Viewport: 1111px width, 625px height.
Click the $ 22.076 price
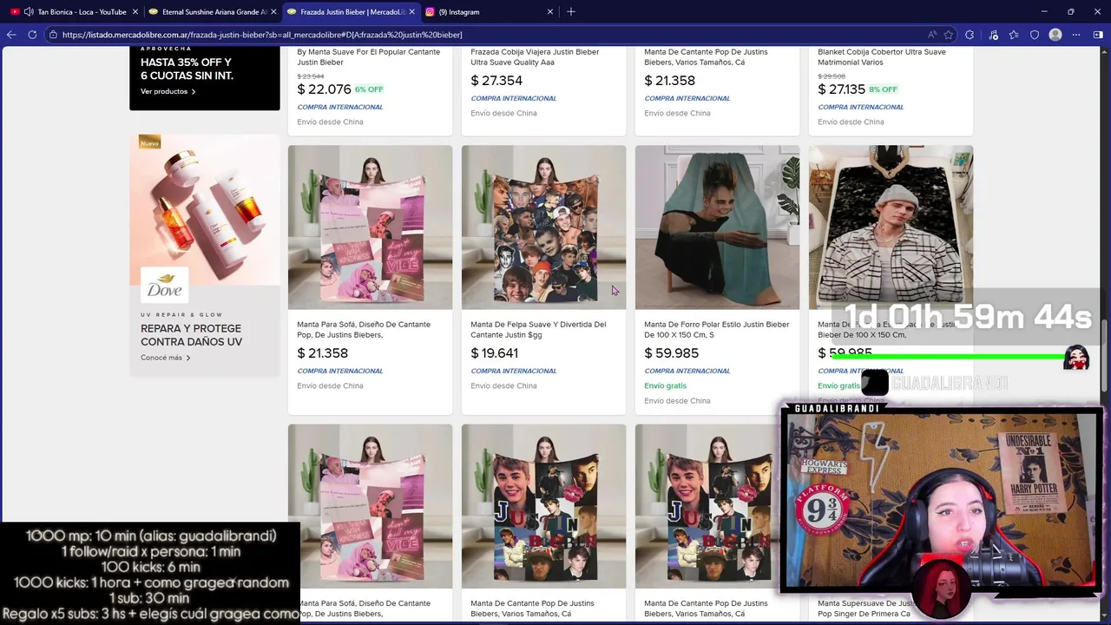[324, 89]
